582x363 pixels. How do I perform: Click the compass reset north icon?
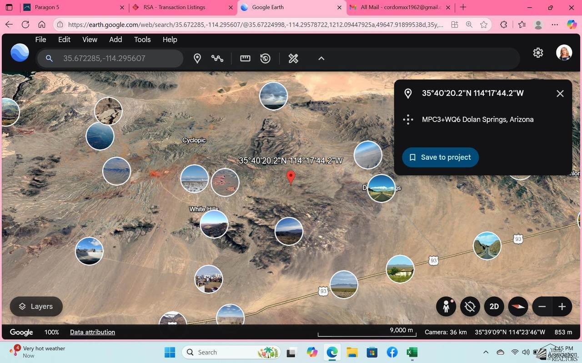pos(518,307)
